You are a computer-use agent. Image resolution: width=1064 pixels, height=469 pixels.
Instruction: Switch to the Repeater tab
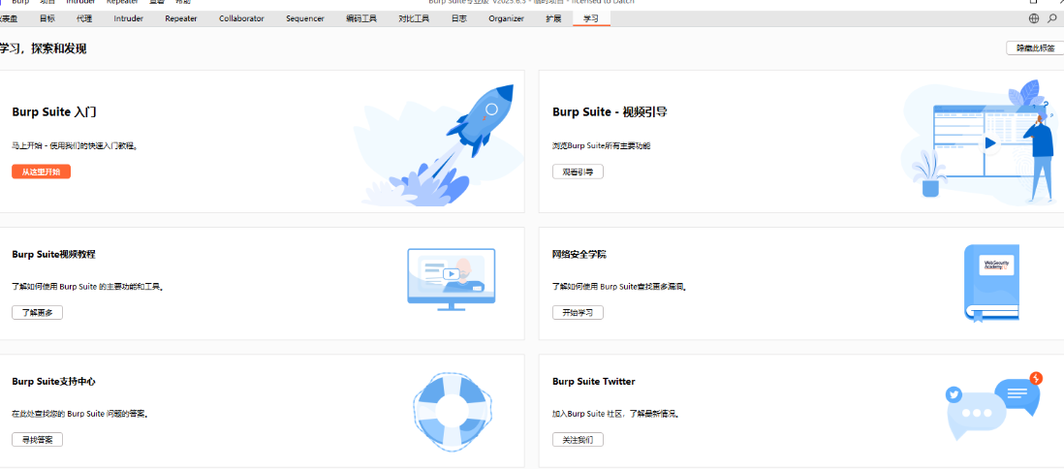[x=180, y=18]
